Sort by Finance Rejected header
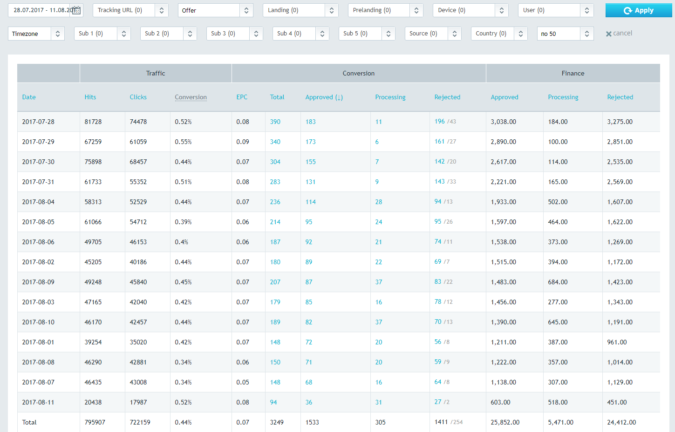This screenshot has height=432, width=675. [620, 97]
